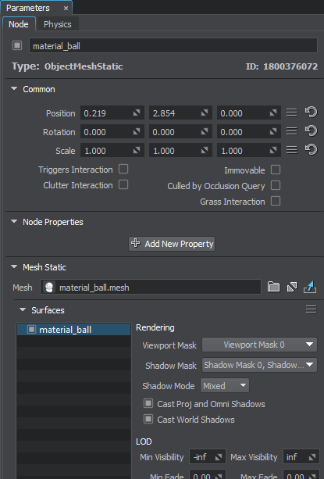Check Culled by Occlusion Query option

[276, 185]
